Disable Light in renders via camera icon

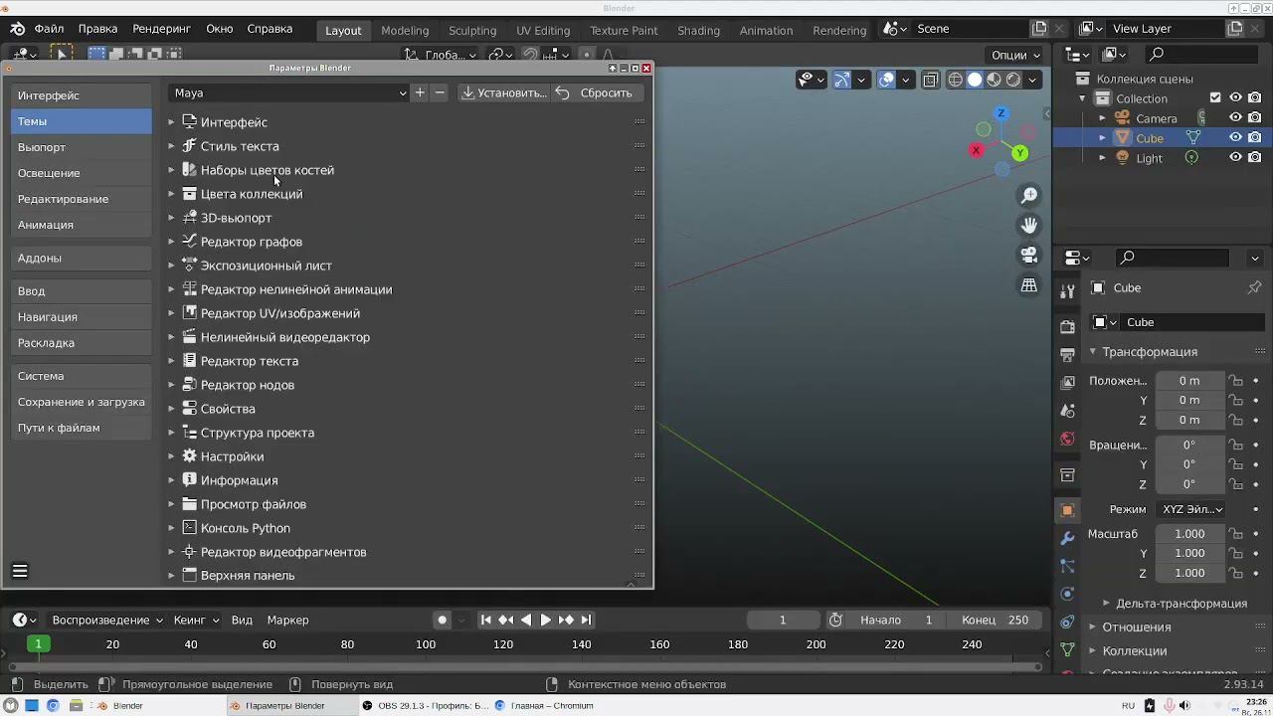coord(1255,157)
